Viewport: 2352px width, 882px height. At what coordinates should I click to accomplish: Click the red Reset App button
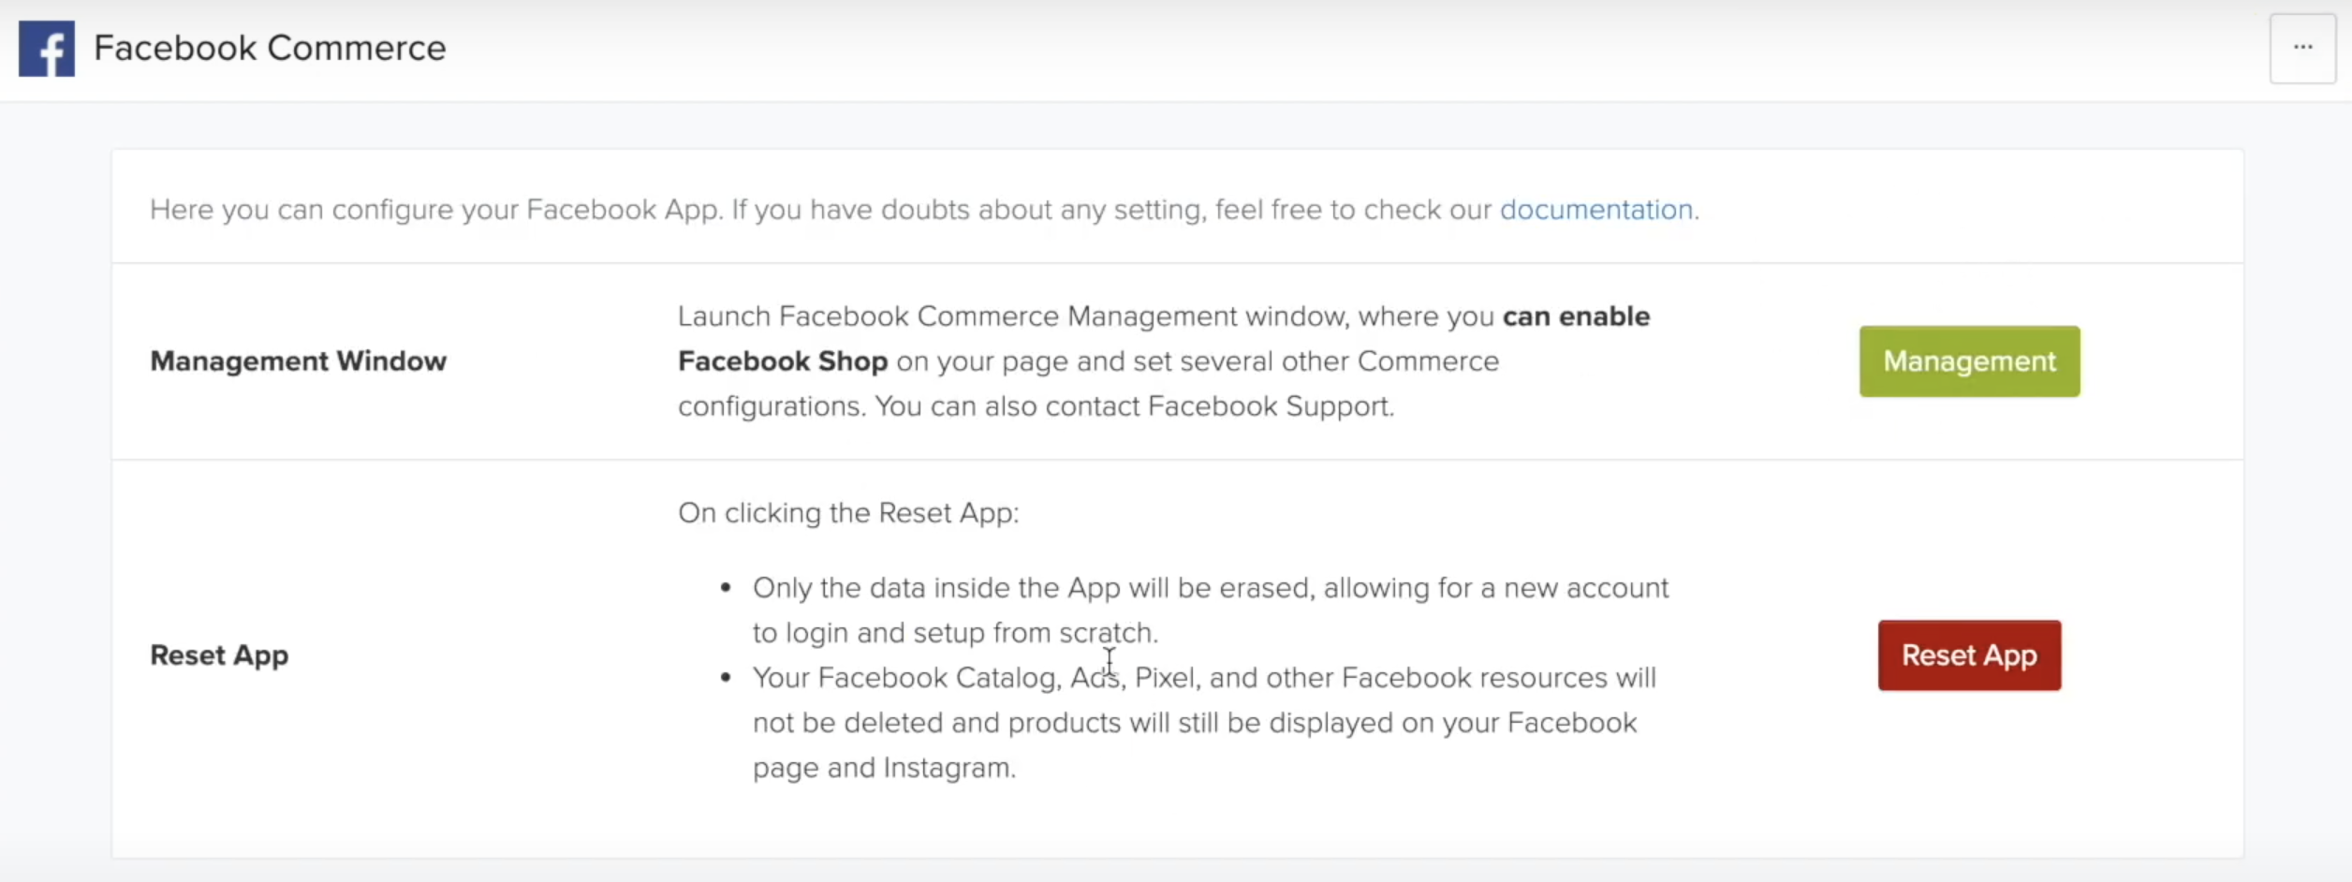point(1969,655)
